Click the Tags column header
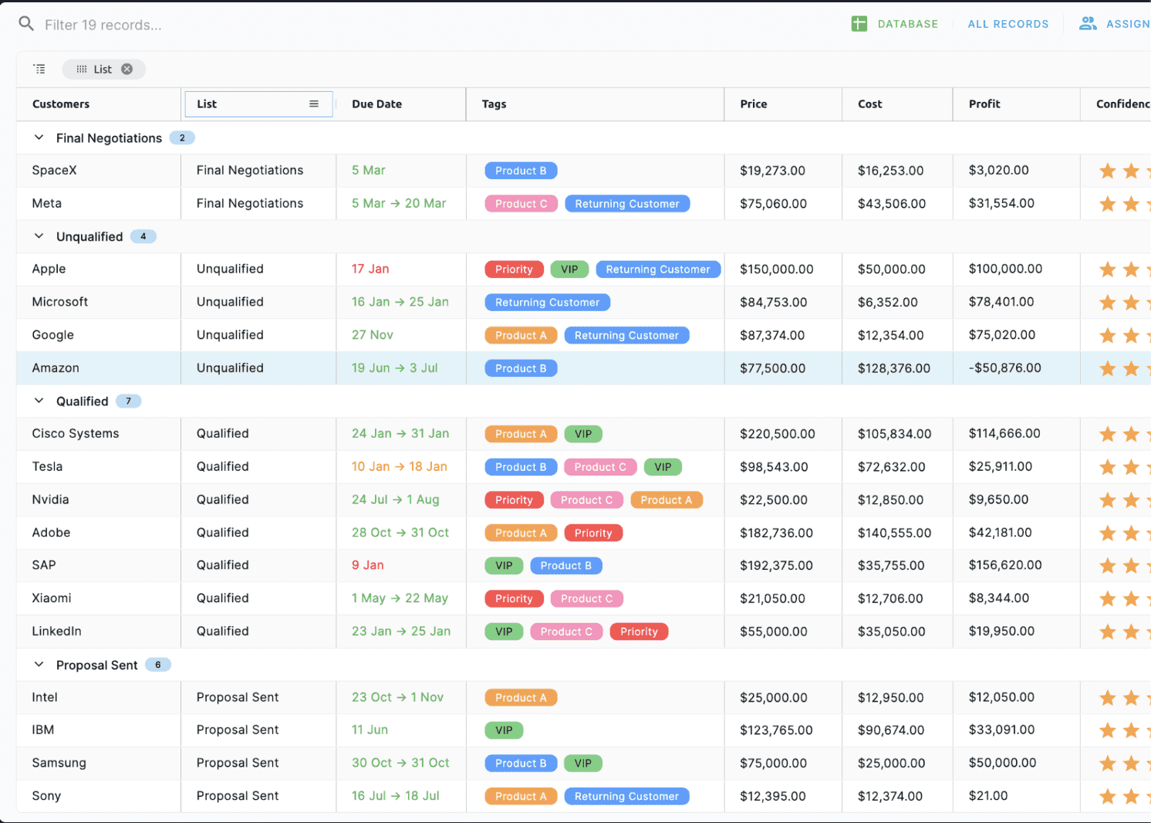 coord(494,103)
